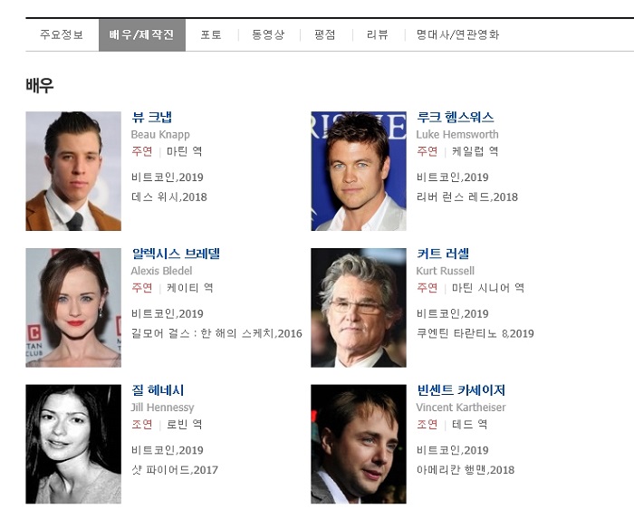Open the 리버 런스 레드,2018 film link
This screenshot has height=509, width=634.
[467, 197]
